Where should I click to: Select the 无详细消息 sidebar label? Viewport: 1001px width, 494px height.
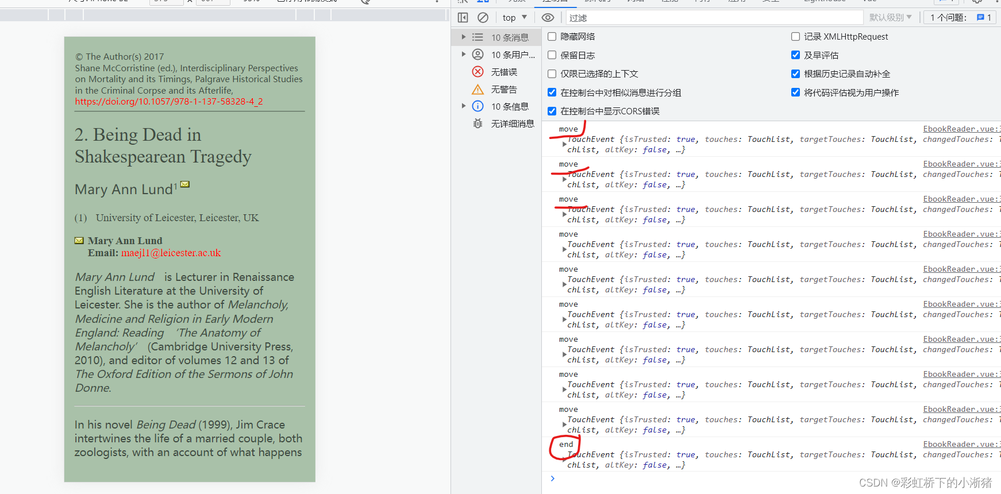click(x=513, y=123)
